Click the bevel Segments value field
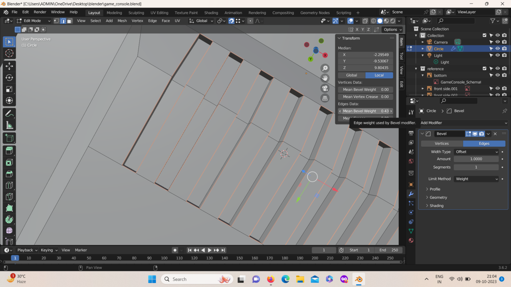 [476, 167]
